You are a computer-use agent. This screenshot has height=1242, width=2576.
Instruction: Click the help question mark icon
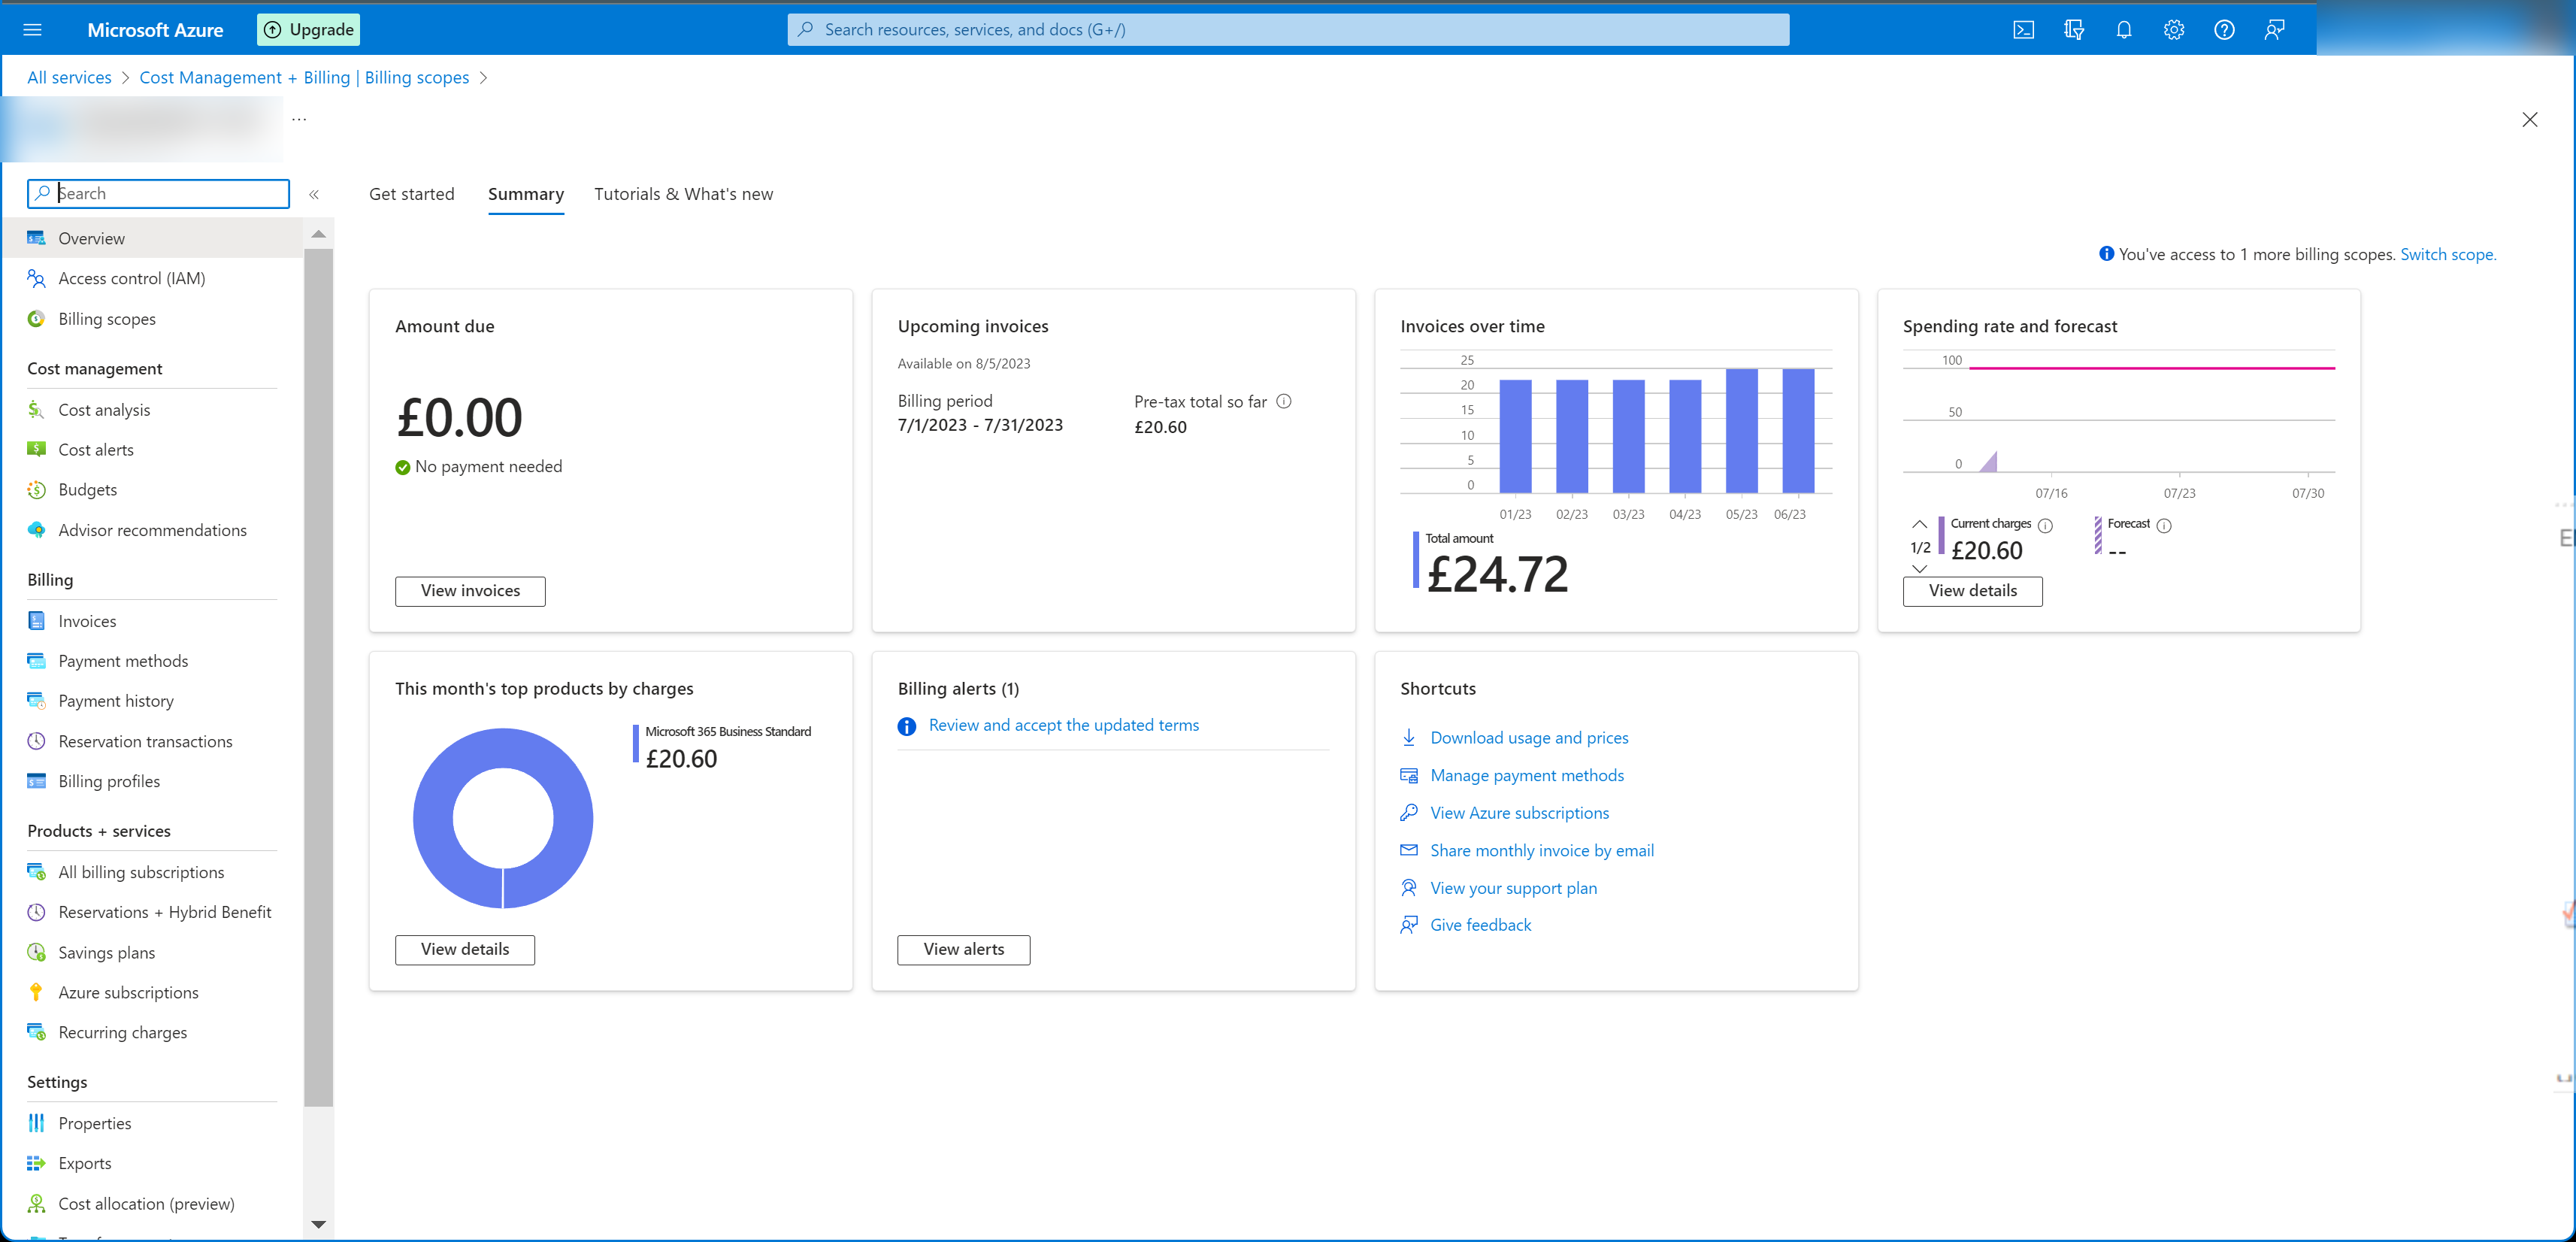coord(2223,30)
